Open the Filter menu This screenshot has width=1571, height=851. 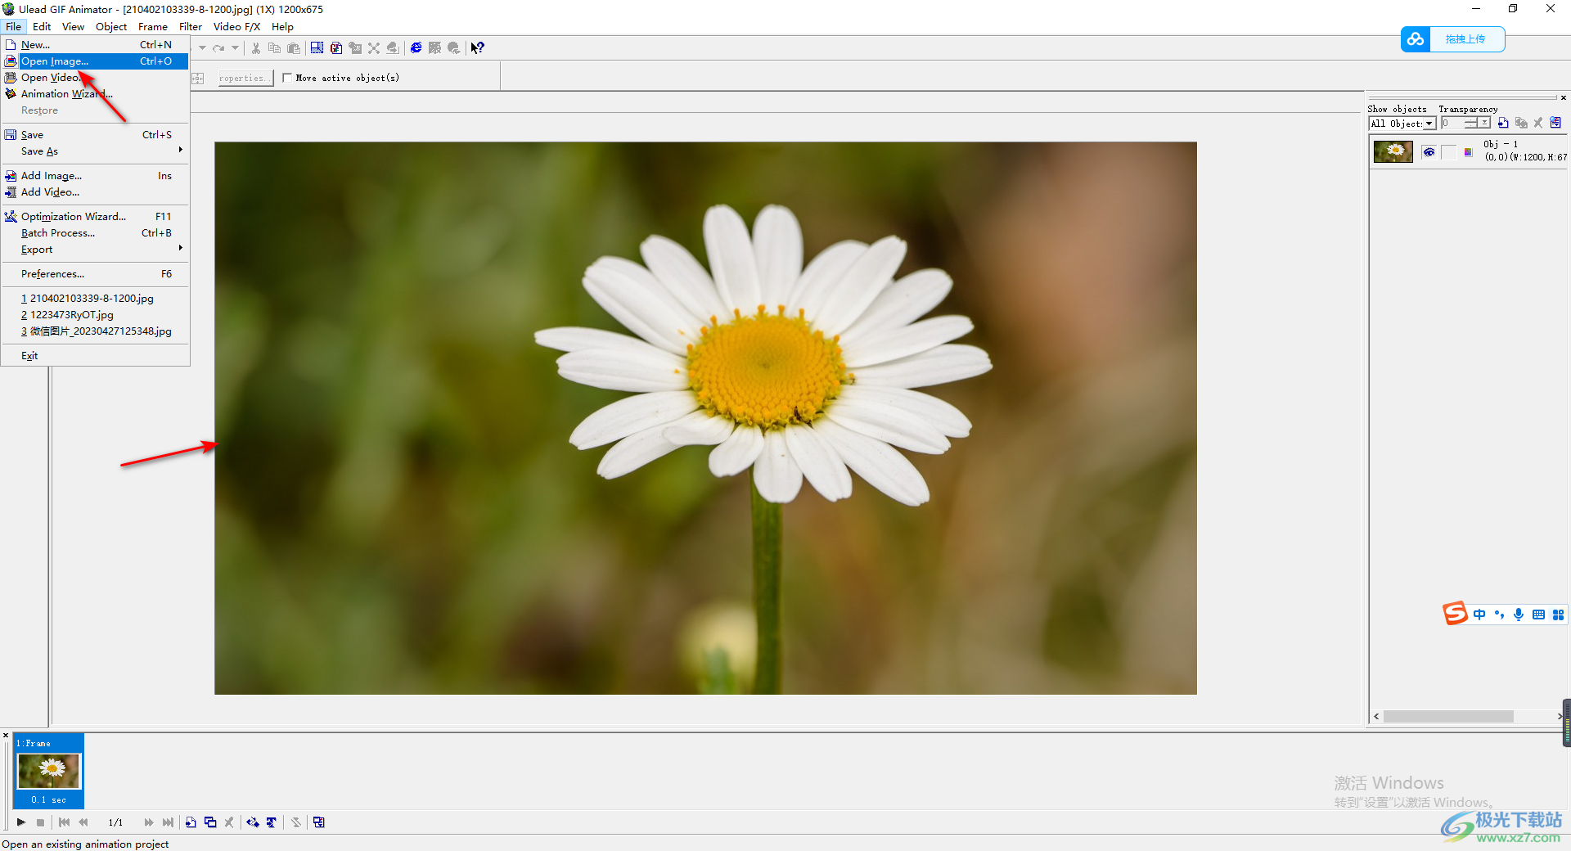pyautogui.click(x=190, y=27)
